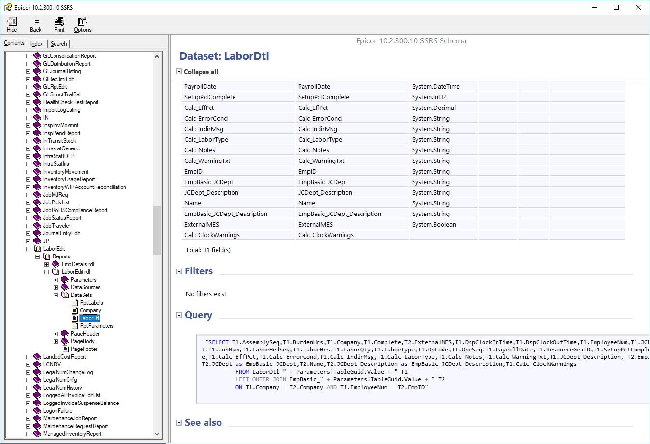Maximize the Epicor SSRS window
Image resolution: width=650 pixels, height=444 pixels.
(x=616, y=7)
